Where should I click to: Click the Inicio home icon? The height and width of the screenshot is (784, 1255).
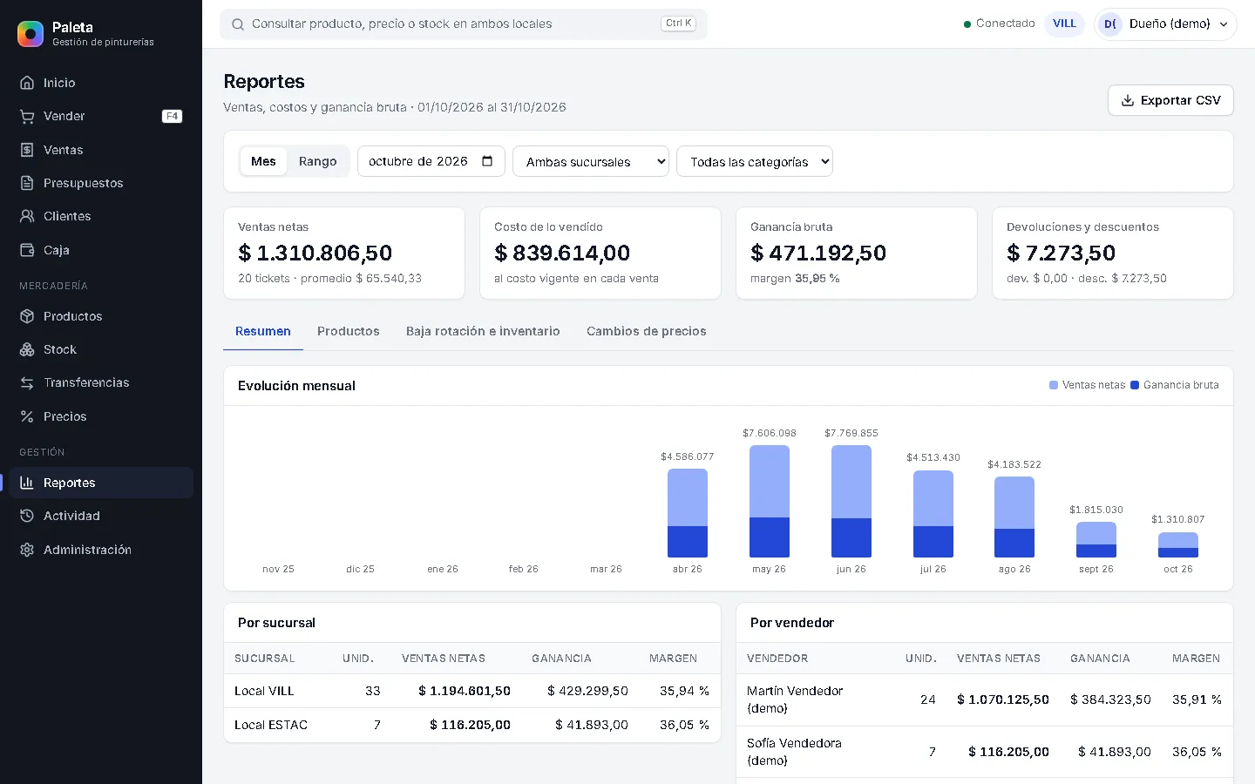click(x=27, y=83)
